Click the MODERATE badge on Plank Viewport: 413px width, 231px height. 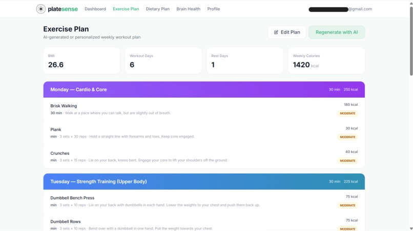pyautogui.click(x=347, y=137)
